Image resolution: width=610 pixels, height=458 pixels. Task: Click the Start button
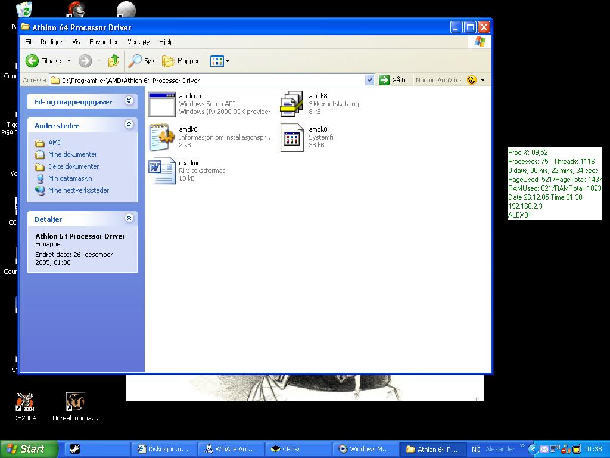[29, 449]
